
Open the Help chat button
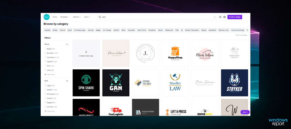pyautogui.click(x=245, y=112)
